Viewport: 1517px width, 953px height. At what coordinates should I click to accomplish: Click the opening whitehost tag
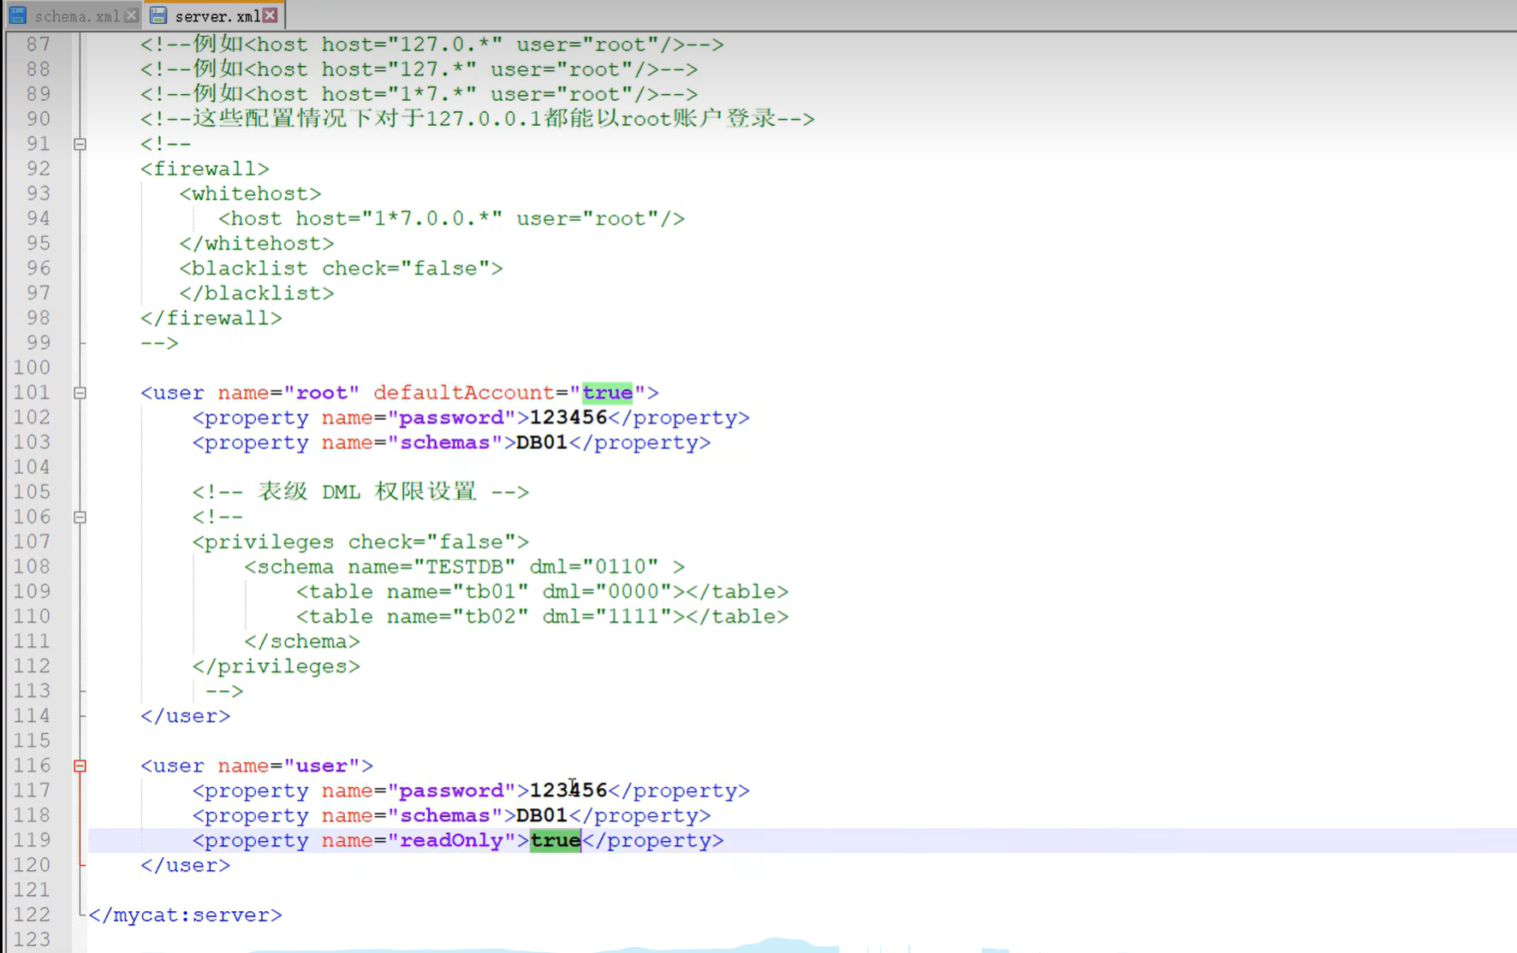(250, 193)
